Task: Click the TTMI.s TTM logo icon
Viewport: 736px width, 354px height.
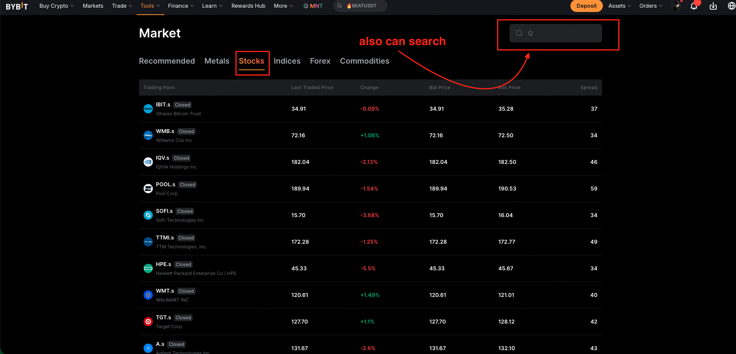Action: pos(148,242)
